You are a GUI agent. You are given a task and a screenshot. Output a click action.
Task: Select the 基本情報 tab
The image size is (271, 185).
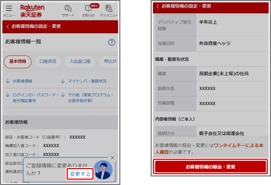(18, 61)
